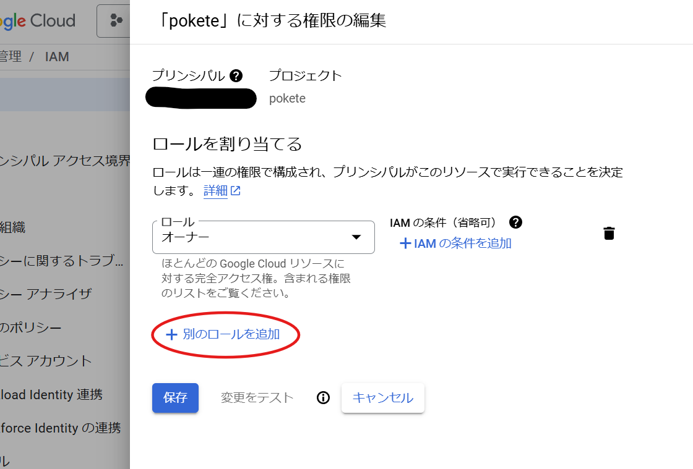Open サービス アカウント in the sidebar
Screen dimensions: 693x469
click(x=46, y=361)
